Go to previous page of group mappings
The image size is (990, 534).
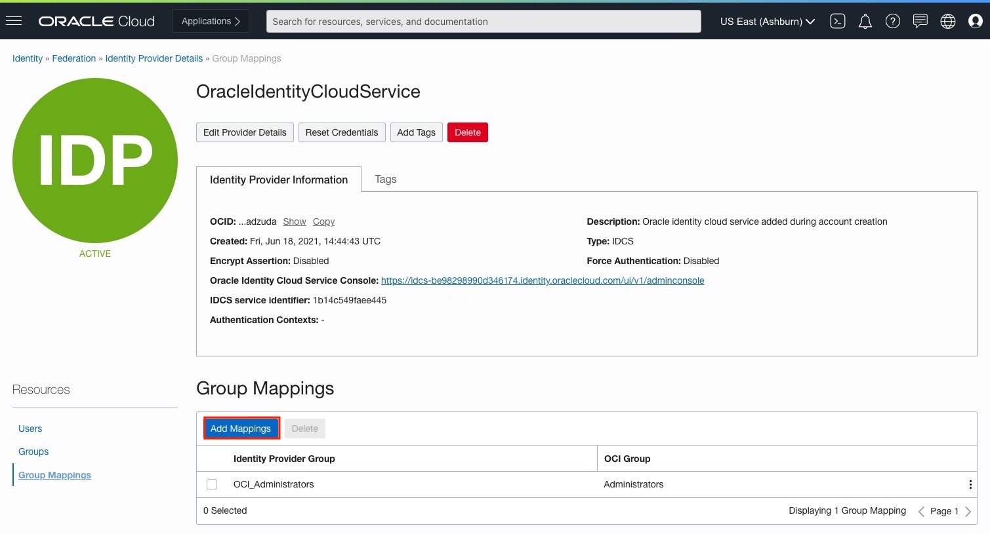921,512
